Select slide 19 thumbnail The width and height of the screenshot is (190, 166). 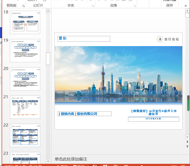point(25,50)
